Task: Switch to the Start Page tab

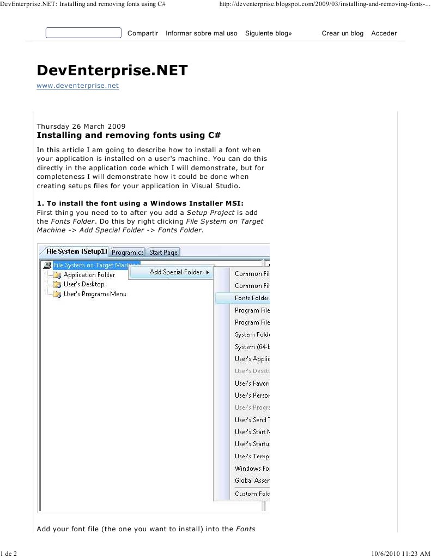Action: (x=163, y=253)
